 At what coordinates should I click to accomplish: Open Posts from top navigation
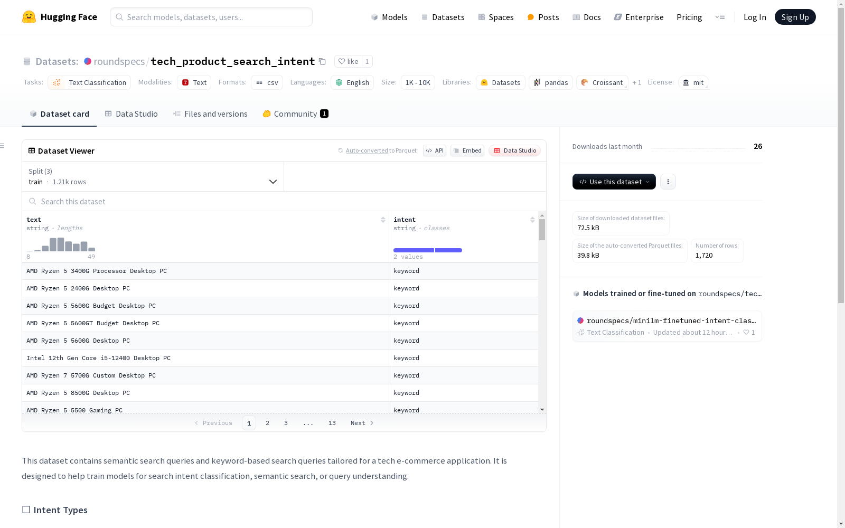click(543, 17)
